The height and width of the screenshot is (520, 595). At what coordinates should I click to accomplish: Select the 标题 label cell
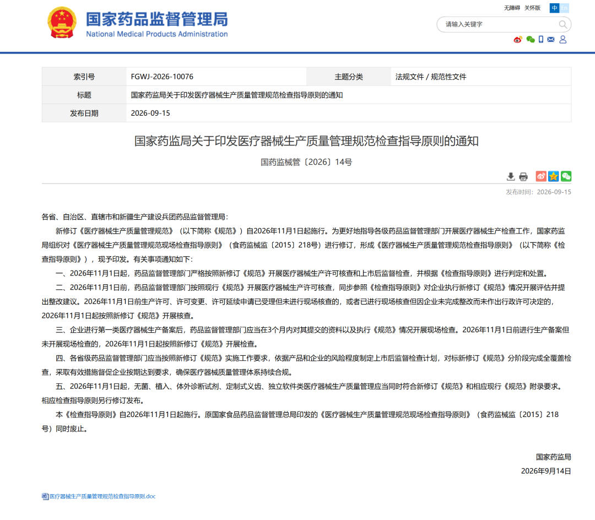[x=84, y=95]
